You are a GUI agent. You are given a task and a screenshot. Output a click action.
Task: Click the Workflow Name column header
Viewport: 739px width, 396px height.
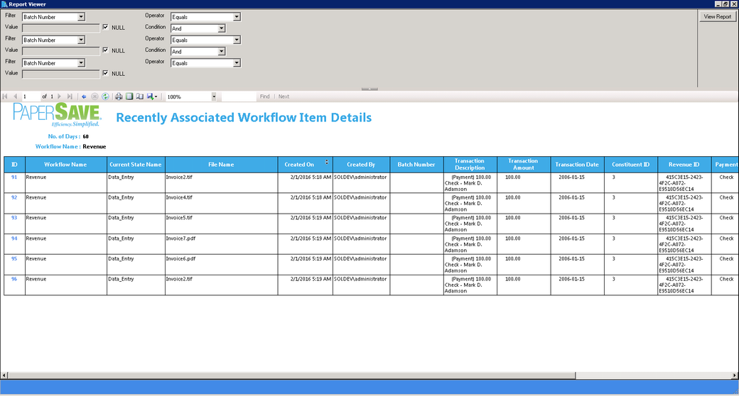(65, 165)
